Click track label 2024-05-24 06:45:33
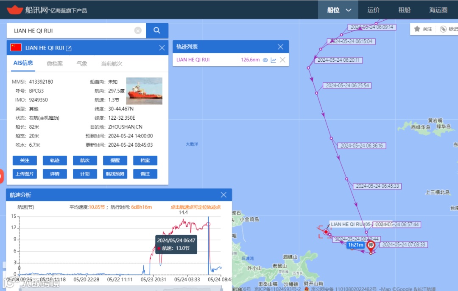Image resolution: width=458 pixels, height=291 pixels. 377,186
